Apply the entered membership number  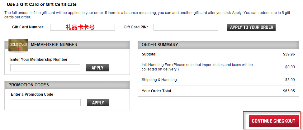click(97, 68)
